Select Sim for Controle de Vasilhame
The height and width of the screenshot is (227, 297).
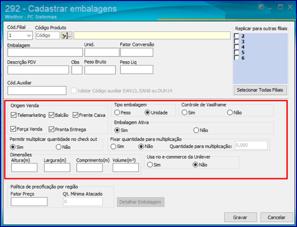click(184, 112)
